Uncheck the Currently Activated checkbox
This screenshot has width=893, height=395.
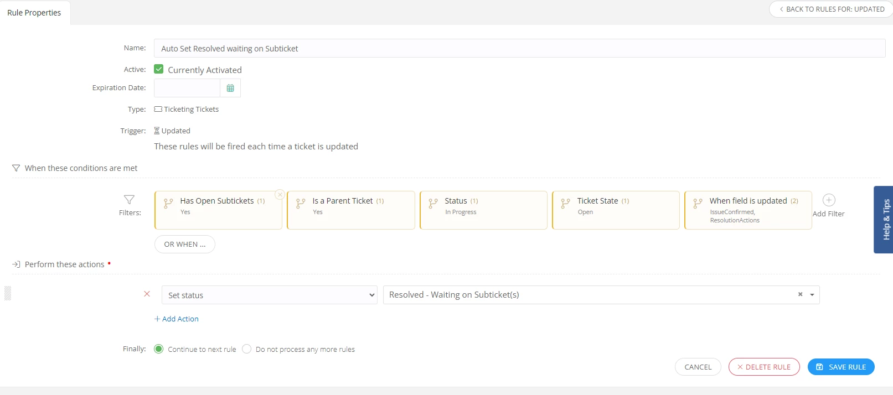click(x=159, y=69)
